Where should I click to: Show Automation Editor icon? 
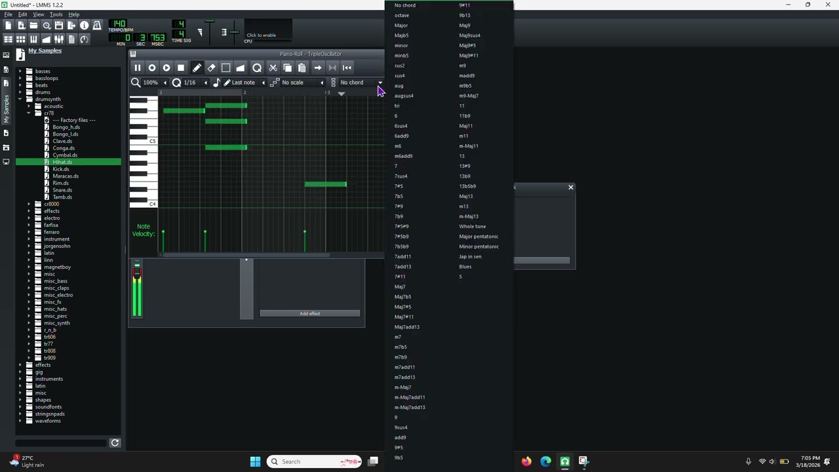[x=46, y=39]
